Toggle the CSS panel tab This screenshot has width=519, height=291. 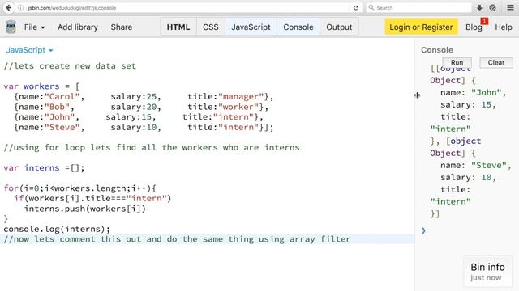tap(211, 27)
